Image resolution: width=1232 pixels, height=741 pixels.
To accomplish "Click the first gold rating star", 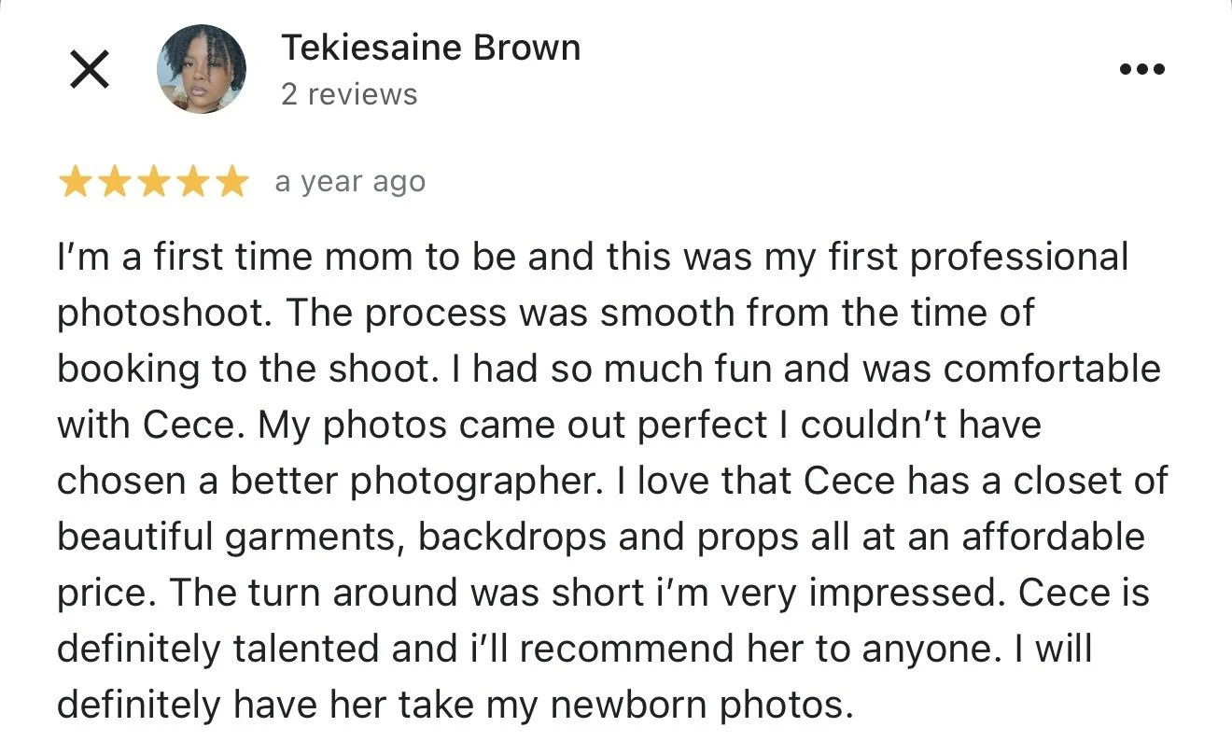I will pyautogui.click(x=75, y=183).
